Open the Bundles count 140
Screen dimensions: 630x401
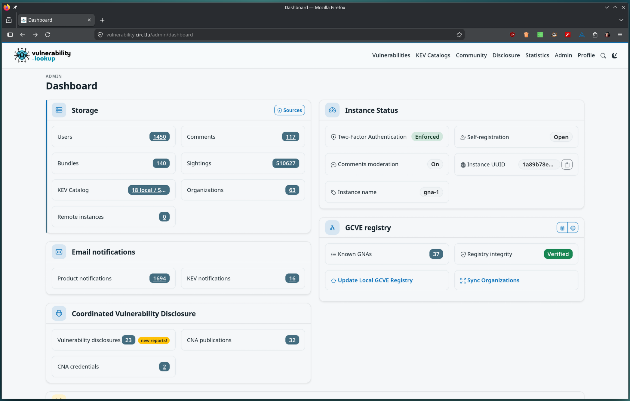161,163
